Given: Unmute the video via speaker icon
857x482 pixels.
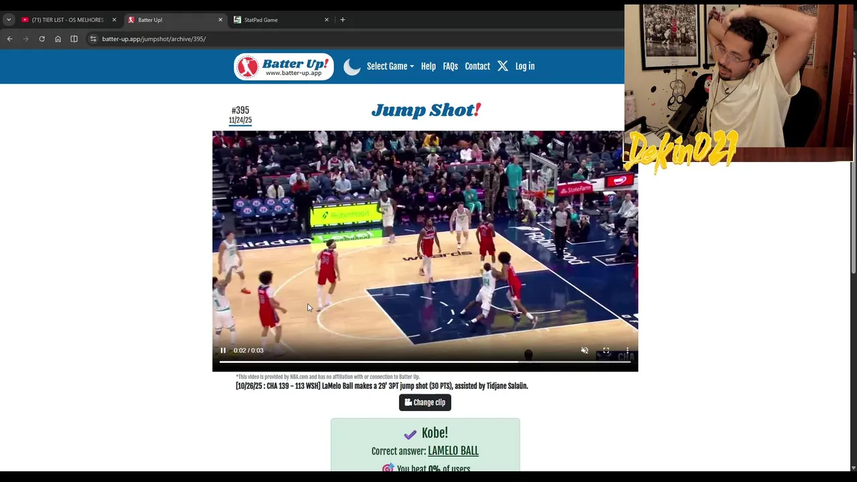Looking at the screenshot, I should click(x=585, y=350).
